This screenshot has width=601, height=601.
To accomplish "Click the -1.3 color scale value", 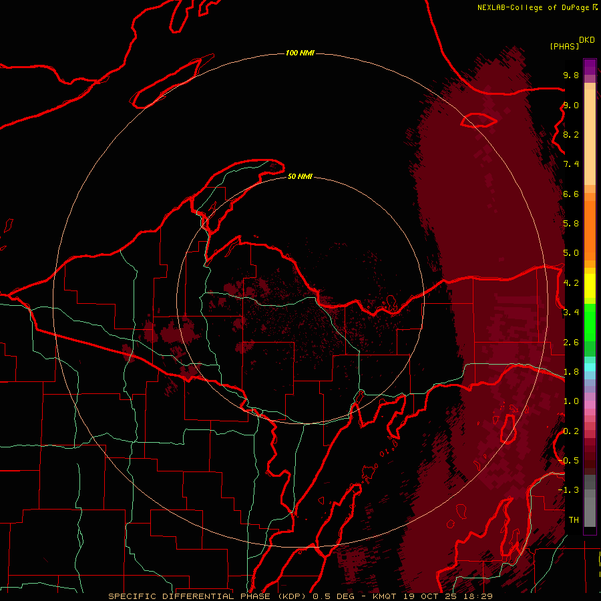I will point(568,490).
